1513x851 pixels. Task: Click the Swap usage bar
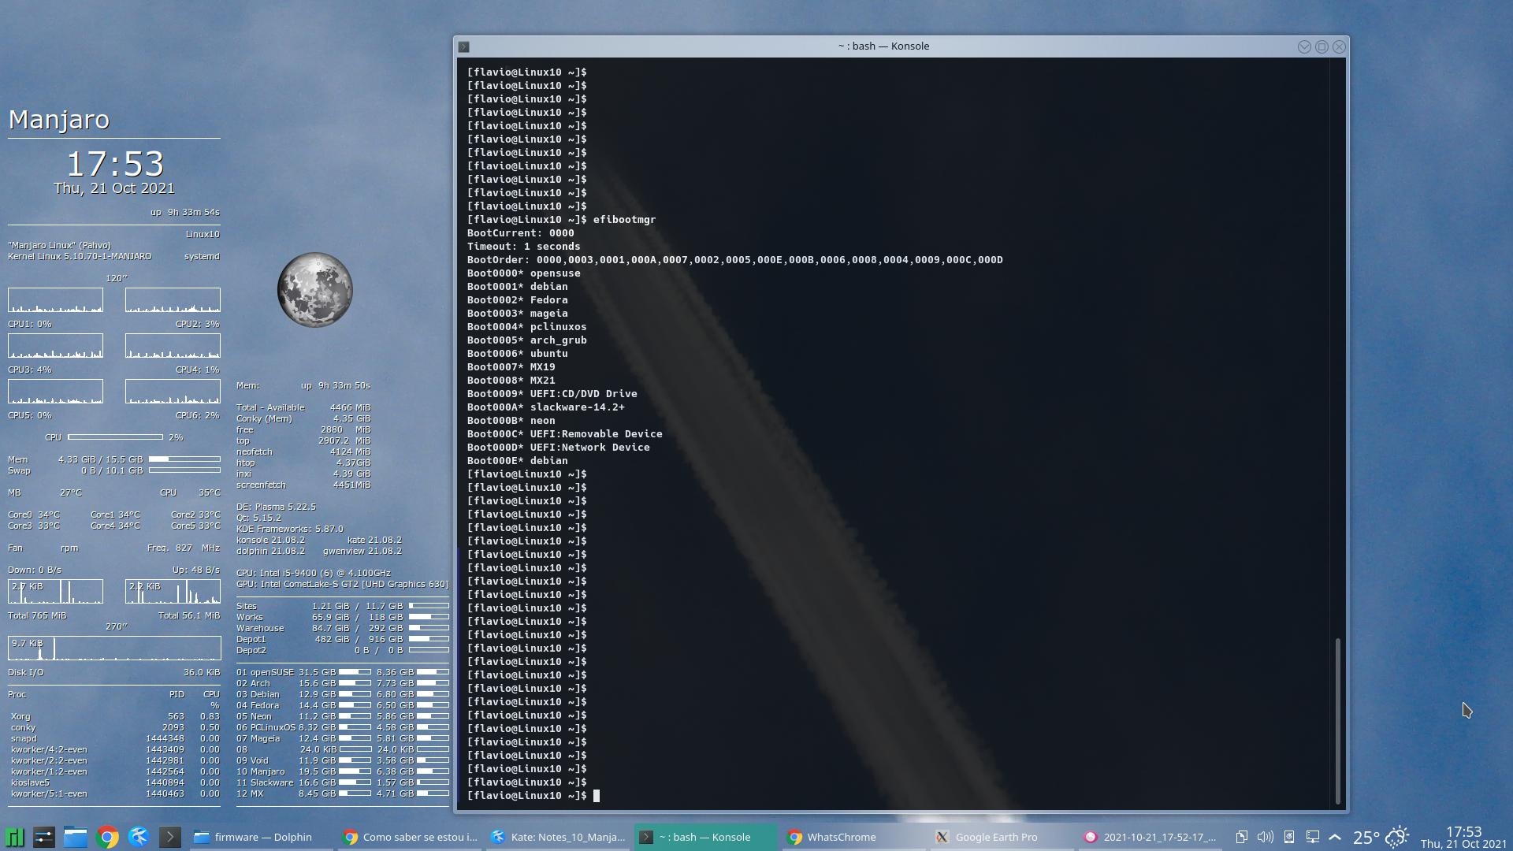click(x=184, y=470)
